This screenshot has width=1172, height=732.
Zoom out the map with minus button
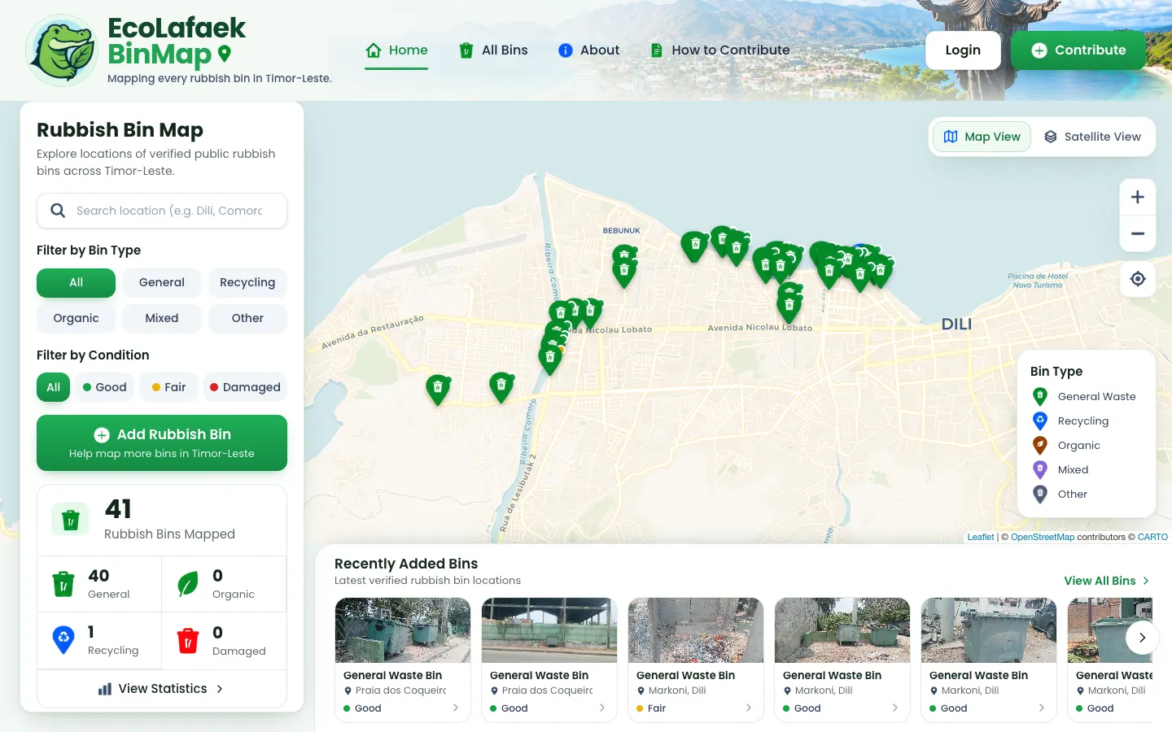point(1138,233)
